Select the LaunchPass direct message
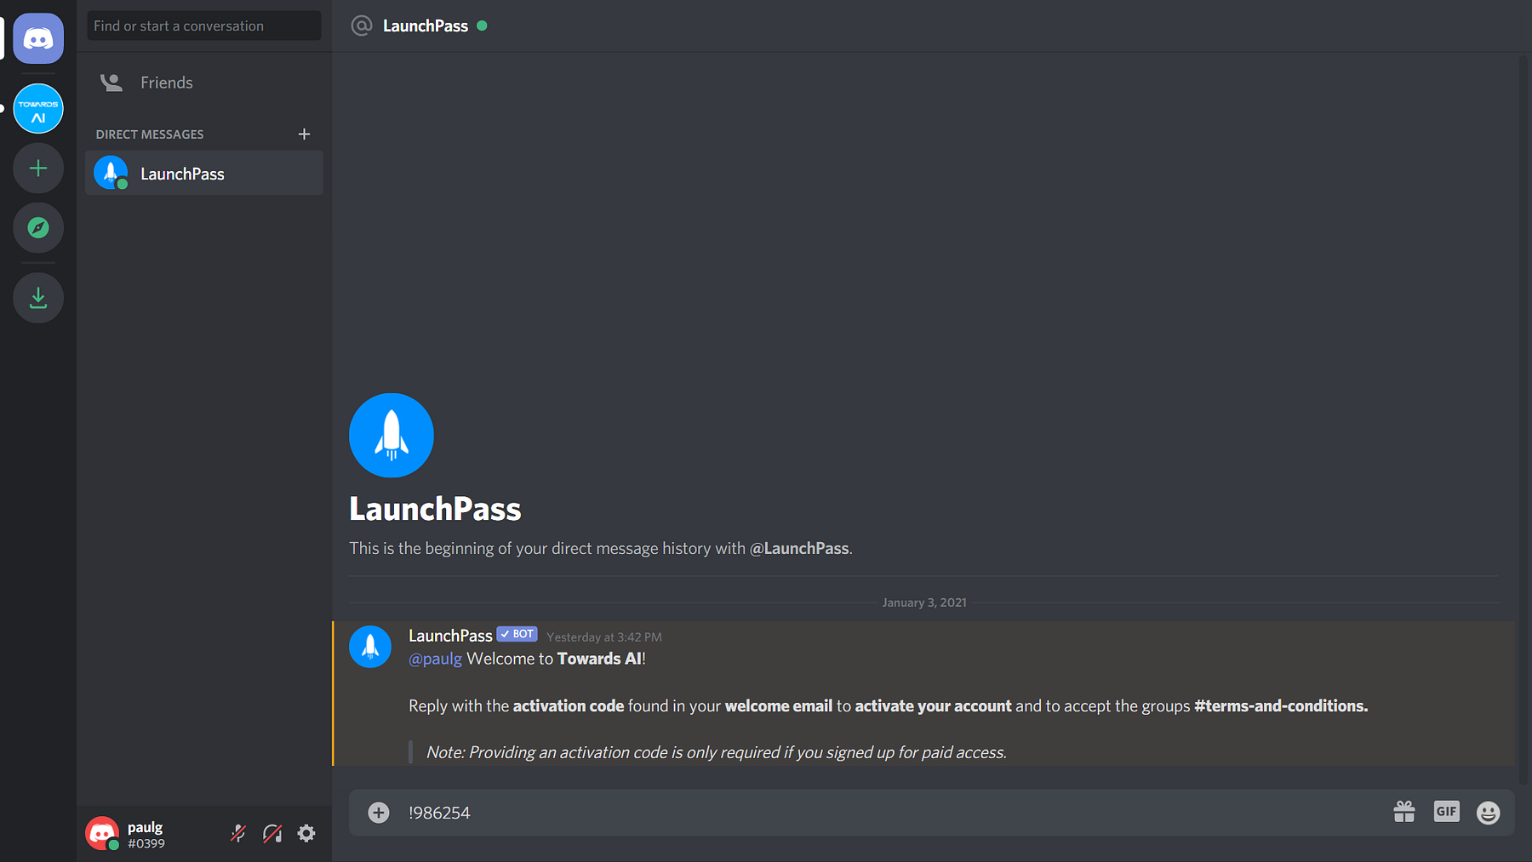Screen dimensions: 1532x862 (204, 174)
